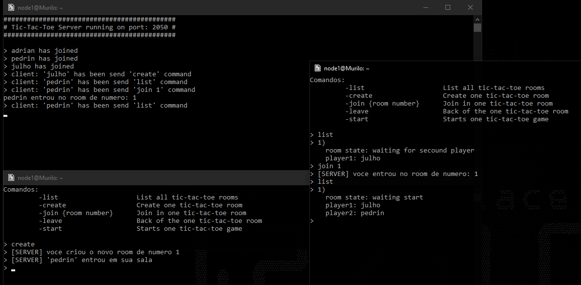Close the server terminal window
Image resolution: width=581 pixels, height=285 pixels.
(x=470, y=7)
